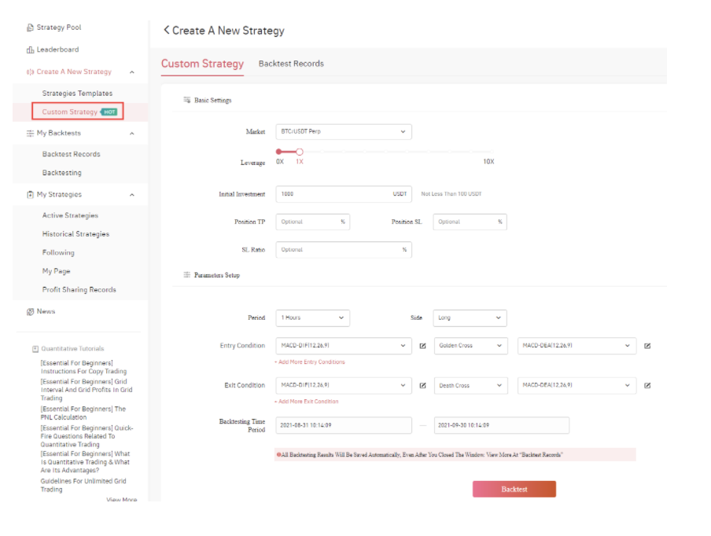Open the Period 1 Hours dropdown
This screenshot has height=536, width=711.
tap(312, 318)
